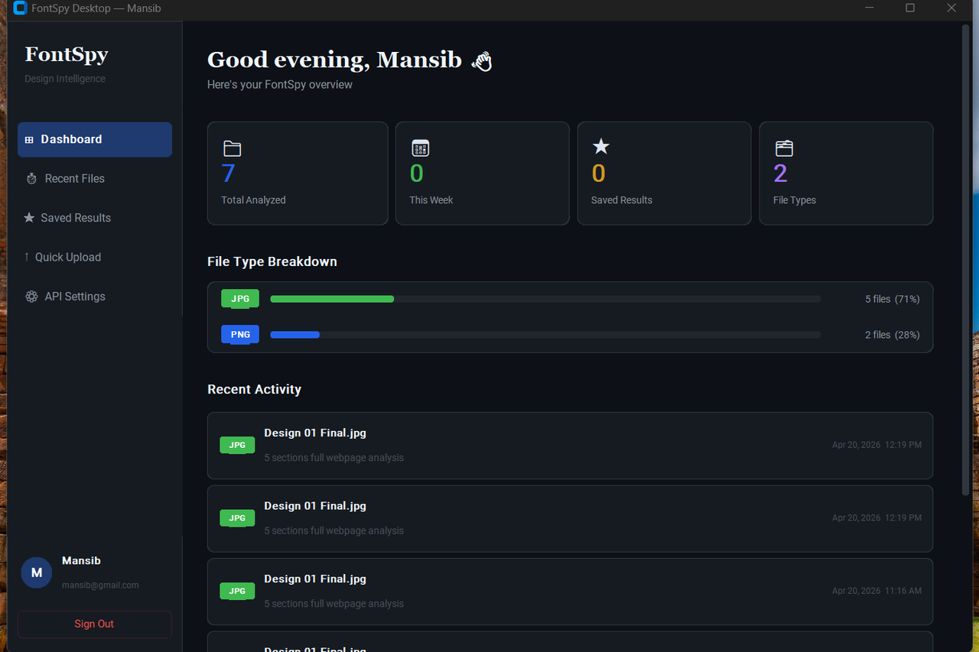The width and height of the screenshot is (979, 652).
Task: Open the first Design 01 Final.jpg activity entry
Action: click(x=570, y=446)
